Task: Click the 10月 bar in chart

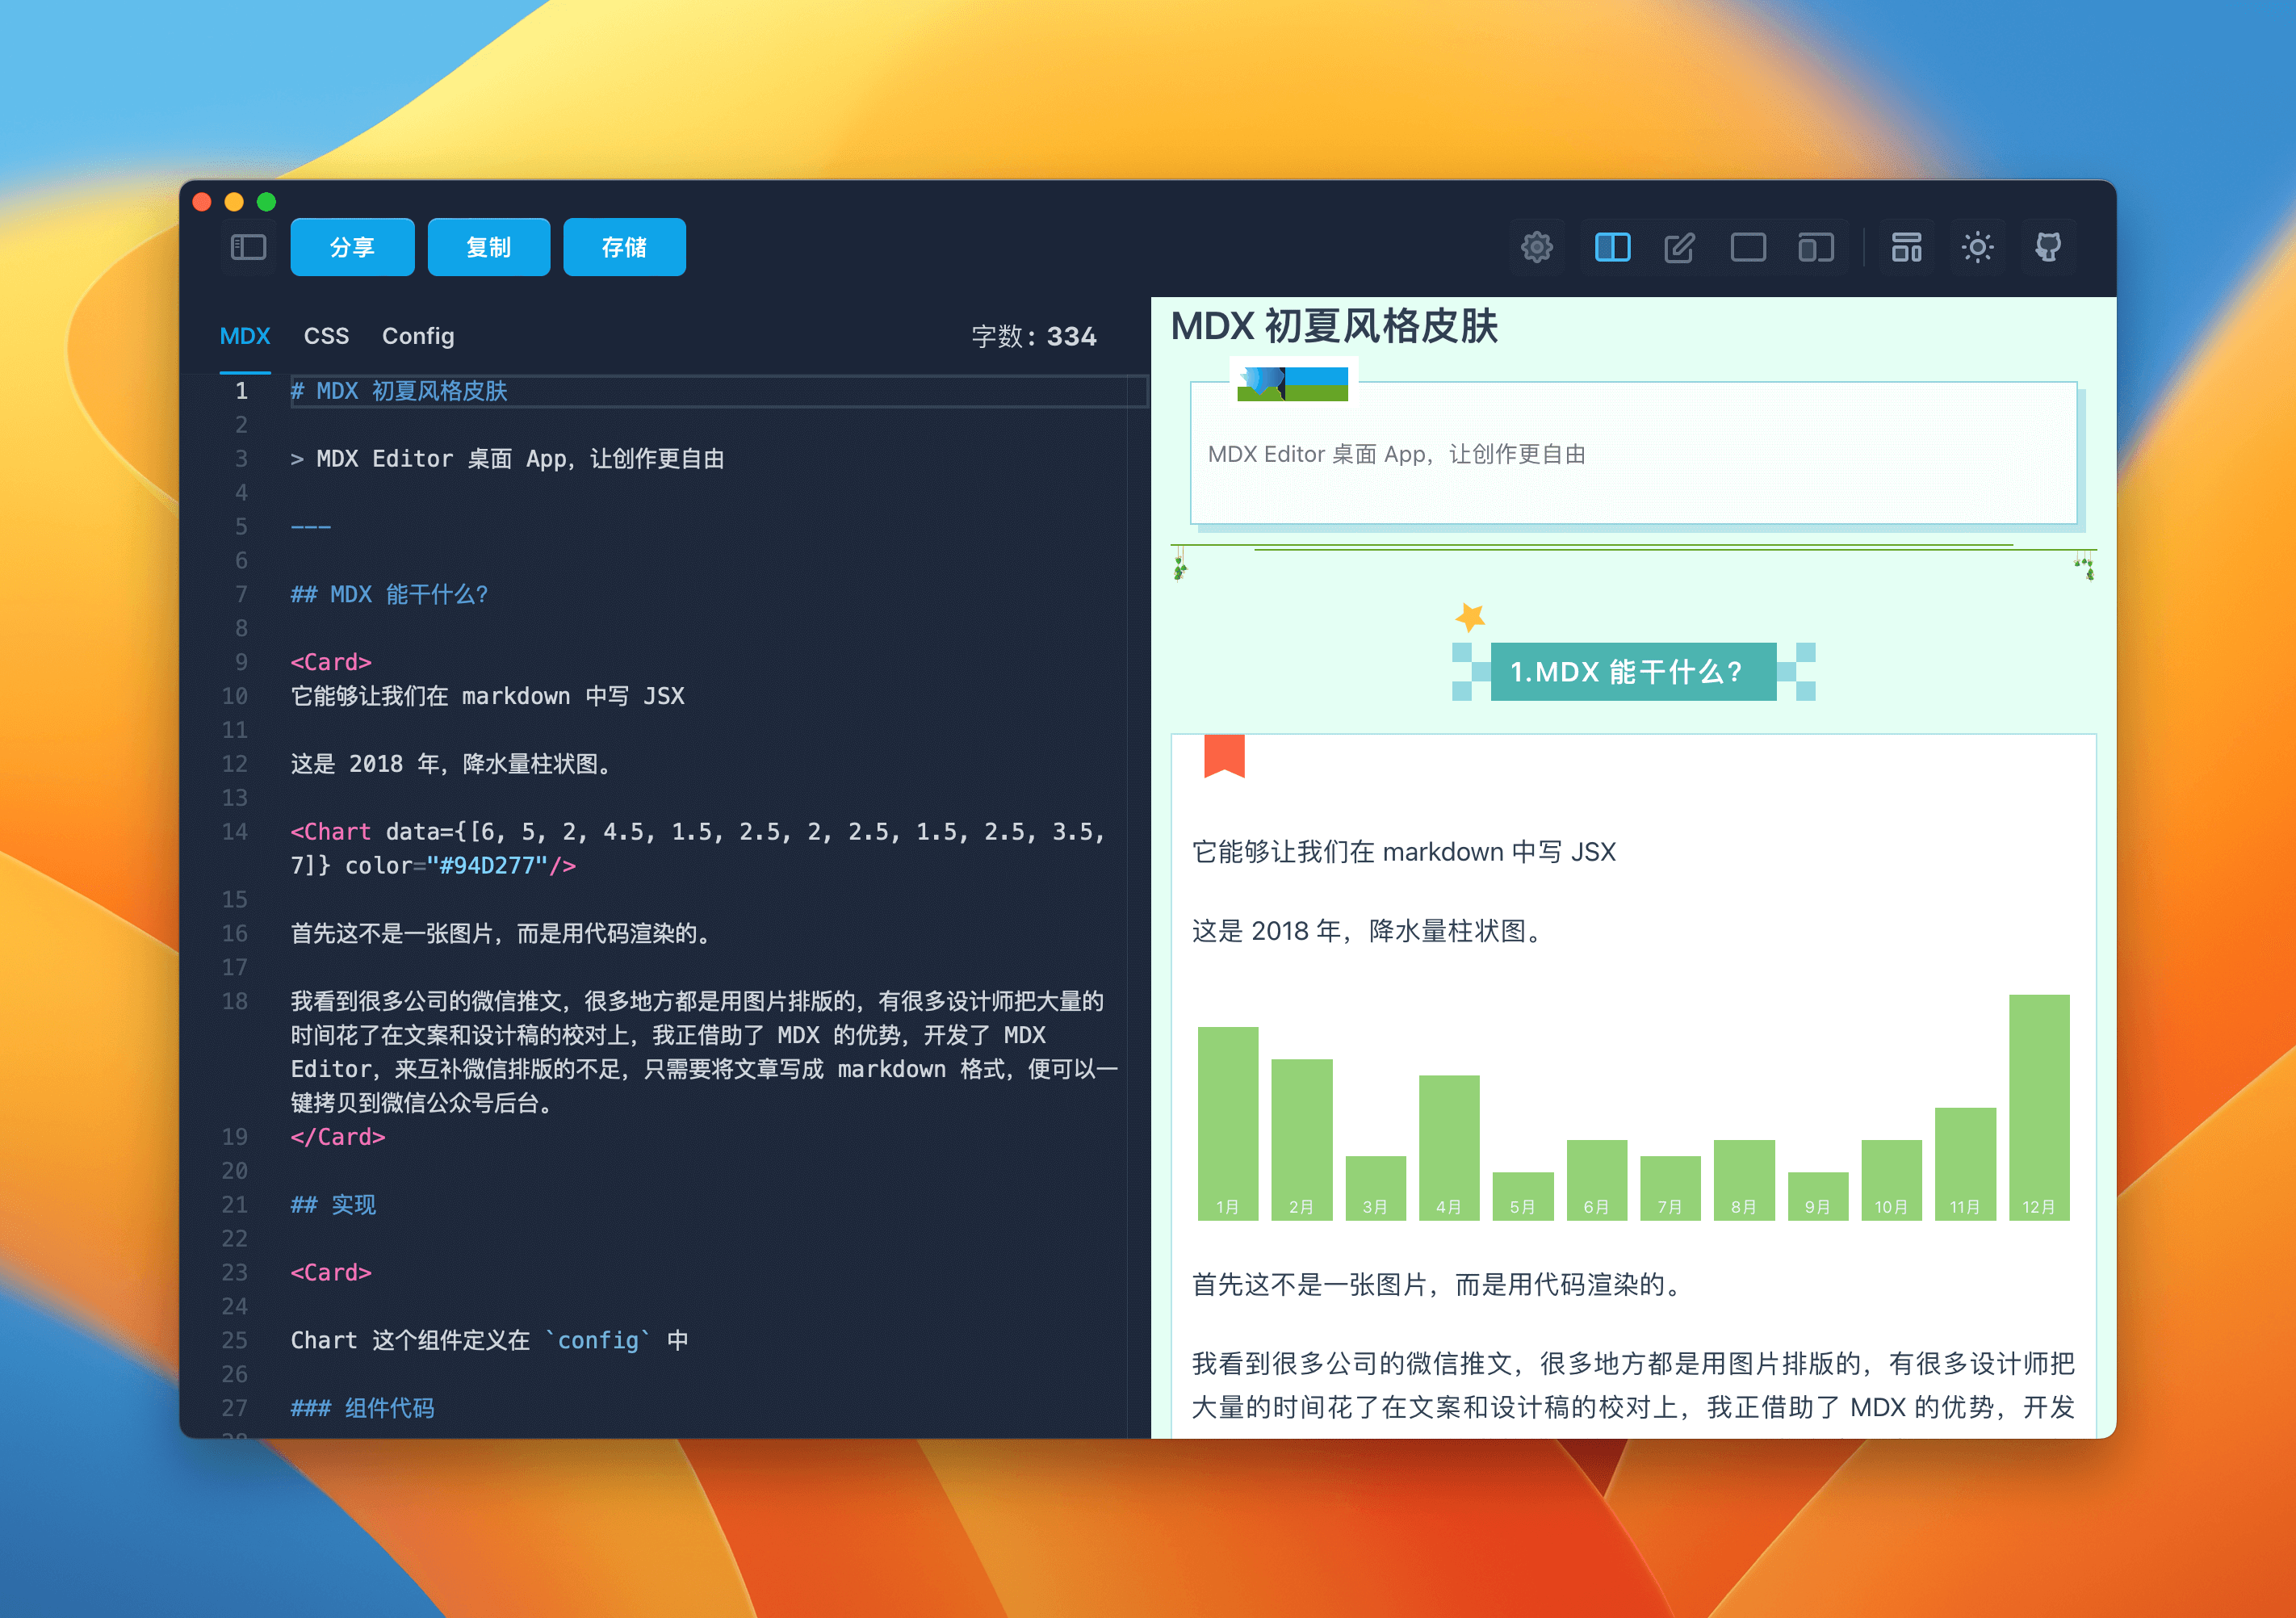Action: click(x=1891, y=1180)
